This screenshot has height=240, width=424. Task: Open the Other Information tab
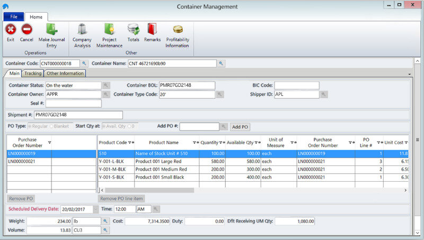coord(64,74)
